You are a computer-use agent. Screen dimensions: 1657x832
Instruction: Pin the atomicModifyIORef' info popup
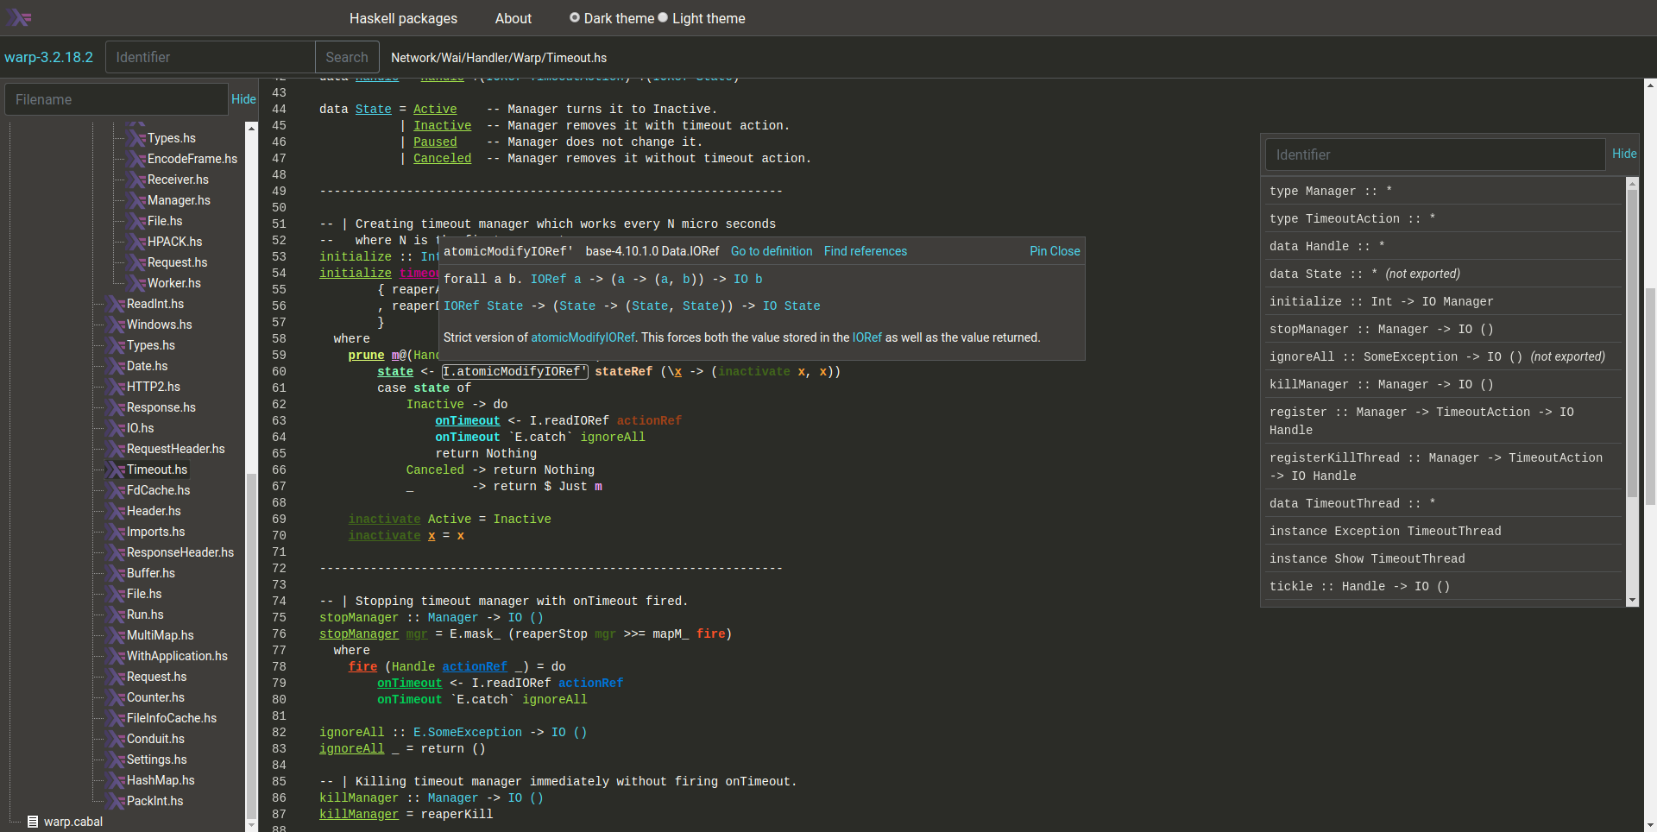pyautogui.click(x=1038, y=251)
